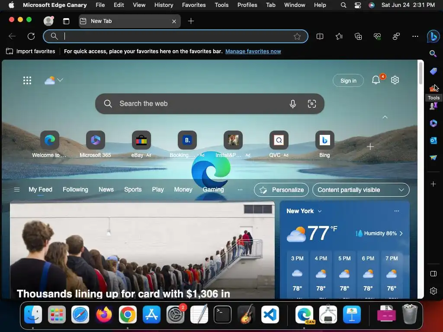Screen dimensions: 443x332
Task: Open Microsoft 365 in the sidebar
Action: (x=433, y=123)
